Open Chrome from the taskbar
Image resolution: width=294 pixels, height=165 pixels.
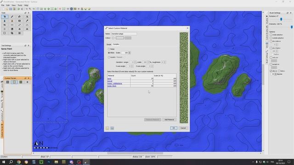tap(19, 162)
